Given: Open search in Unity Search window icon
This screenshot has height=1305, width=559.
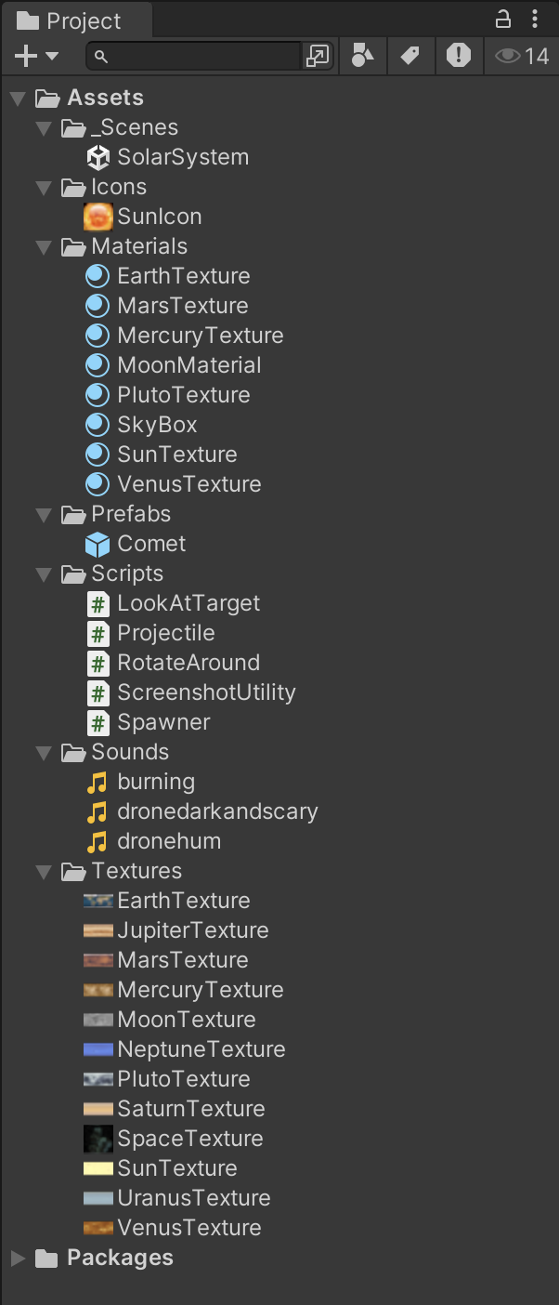Looking at the screenshot, I should [x=318, y=57].
